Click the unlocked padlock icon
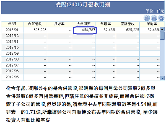Image resolution: width=166 pixels, height=133 pixels. pos(154,18)
